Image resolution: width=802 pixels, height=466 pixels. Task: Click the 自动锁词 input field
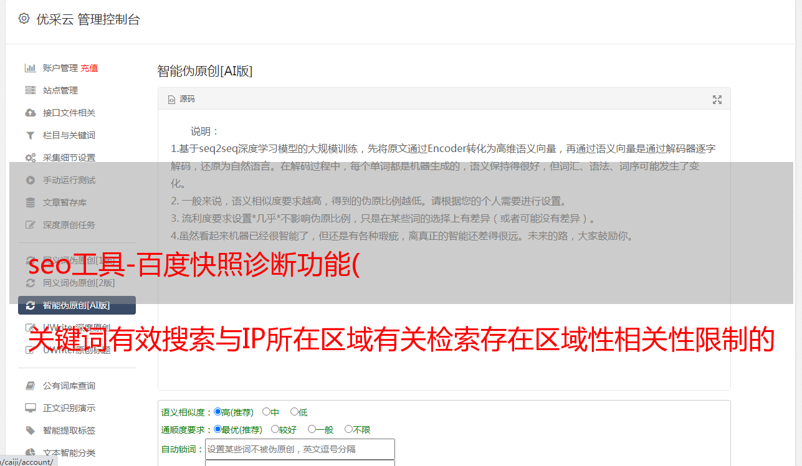(x=300, y=449)
